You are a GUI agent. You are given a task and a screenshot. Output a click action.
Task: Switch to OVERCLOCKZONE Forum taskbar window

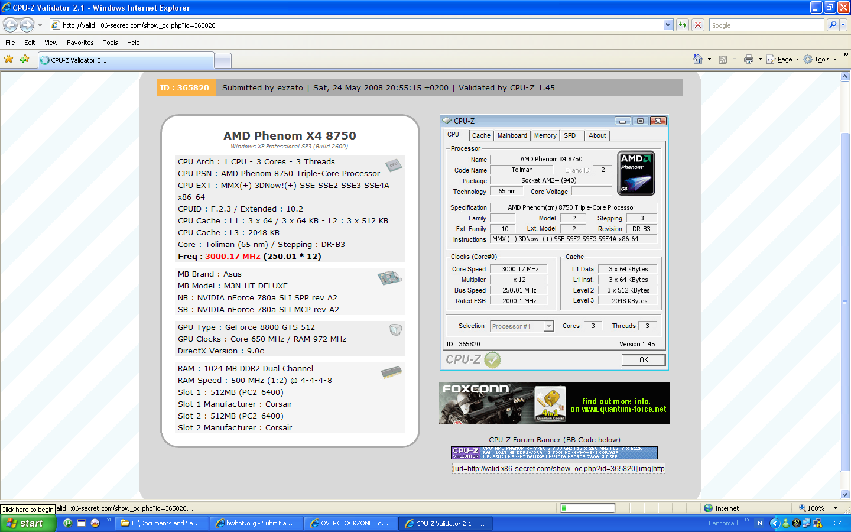pyautogui.click(x=350, y=523)
